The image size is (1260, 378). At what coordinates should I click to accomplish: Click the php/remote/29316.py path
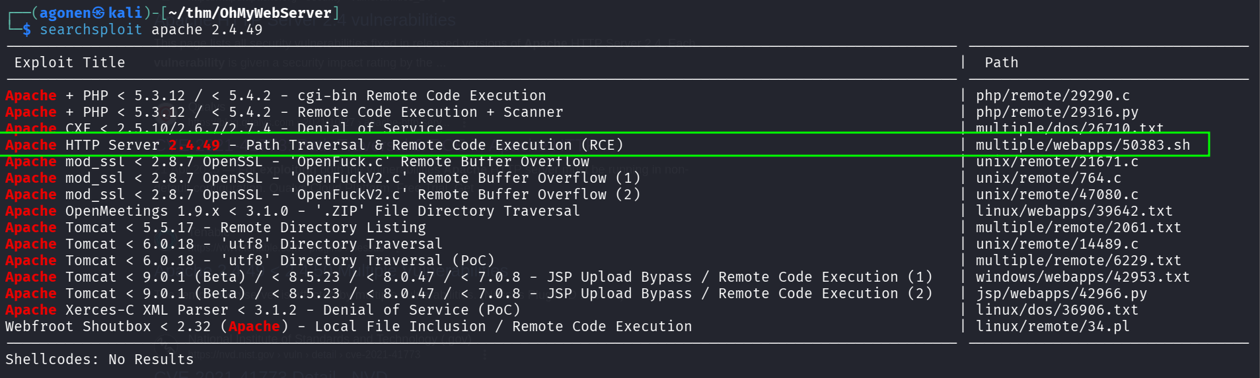[x=1056, y=112]
